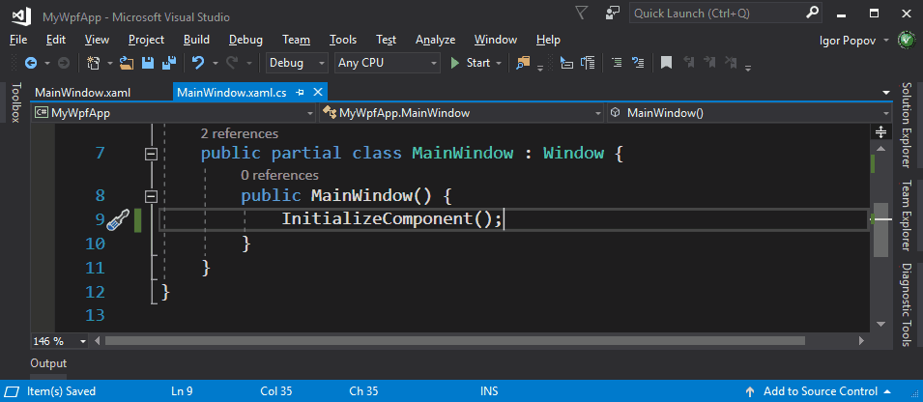
Task: Undo the last action with the toolbar icon
Action: pos(198,63)
